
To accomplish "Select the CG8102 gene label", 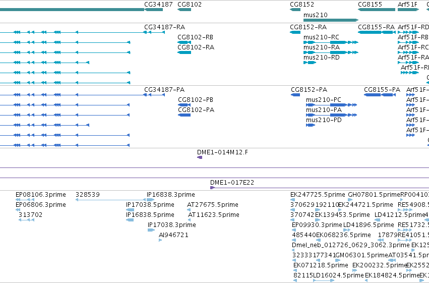I will (190, 5).
